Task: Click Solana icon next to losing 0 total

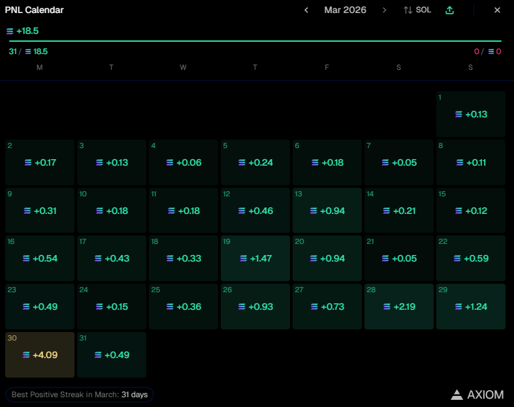Action: click(x=491, y=52)
